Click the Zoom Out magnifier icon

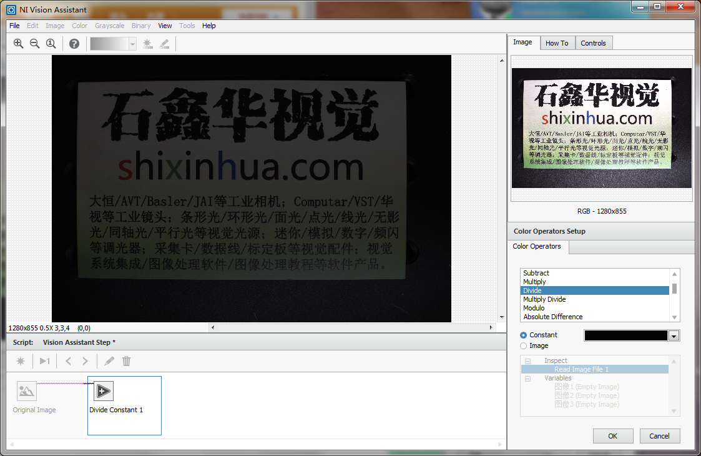pyautogui.click(x=34, y=43)
